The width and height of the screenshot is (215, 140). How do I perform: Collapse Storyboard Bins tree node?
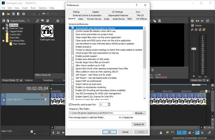click(4, 41)
